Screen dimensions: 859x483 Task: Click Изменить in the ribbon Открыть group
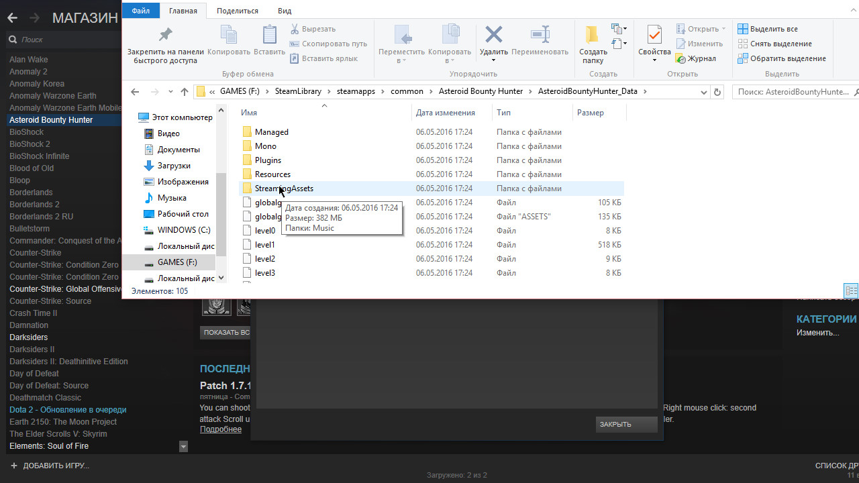point(699,44)
